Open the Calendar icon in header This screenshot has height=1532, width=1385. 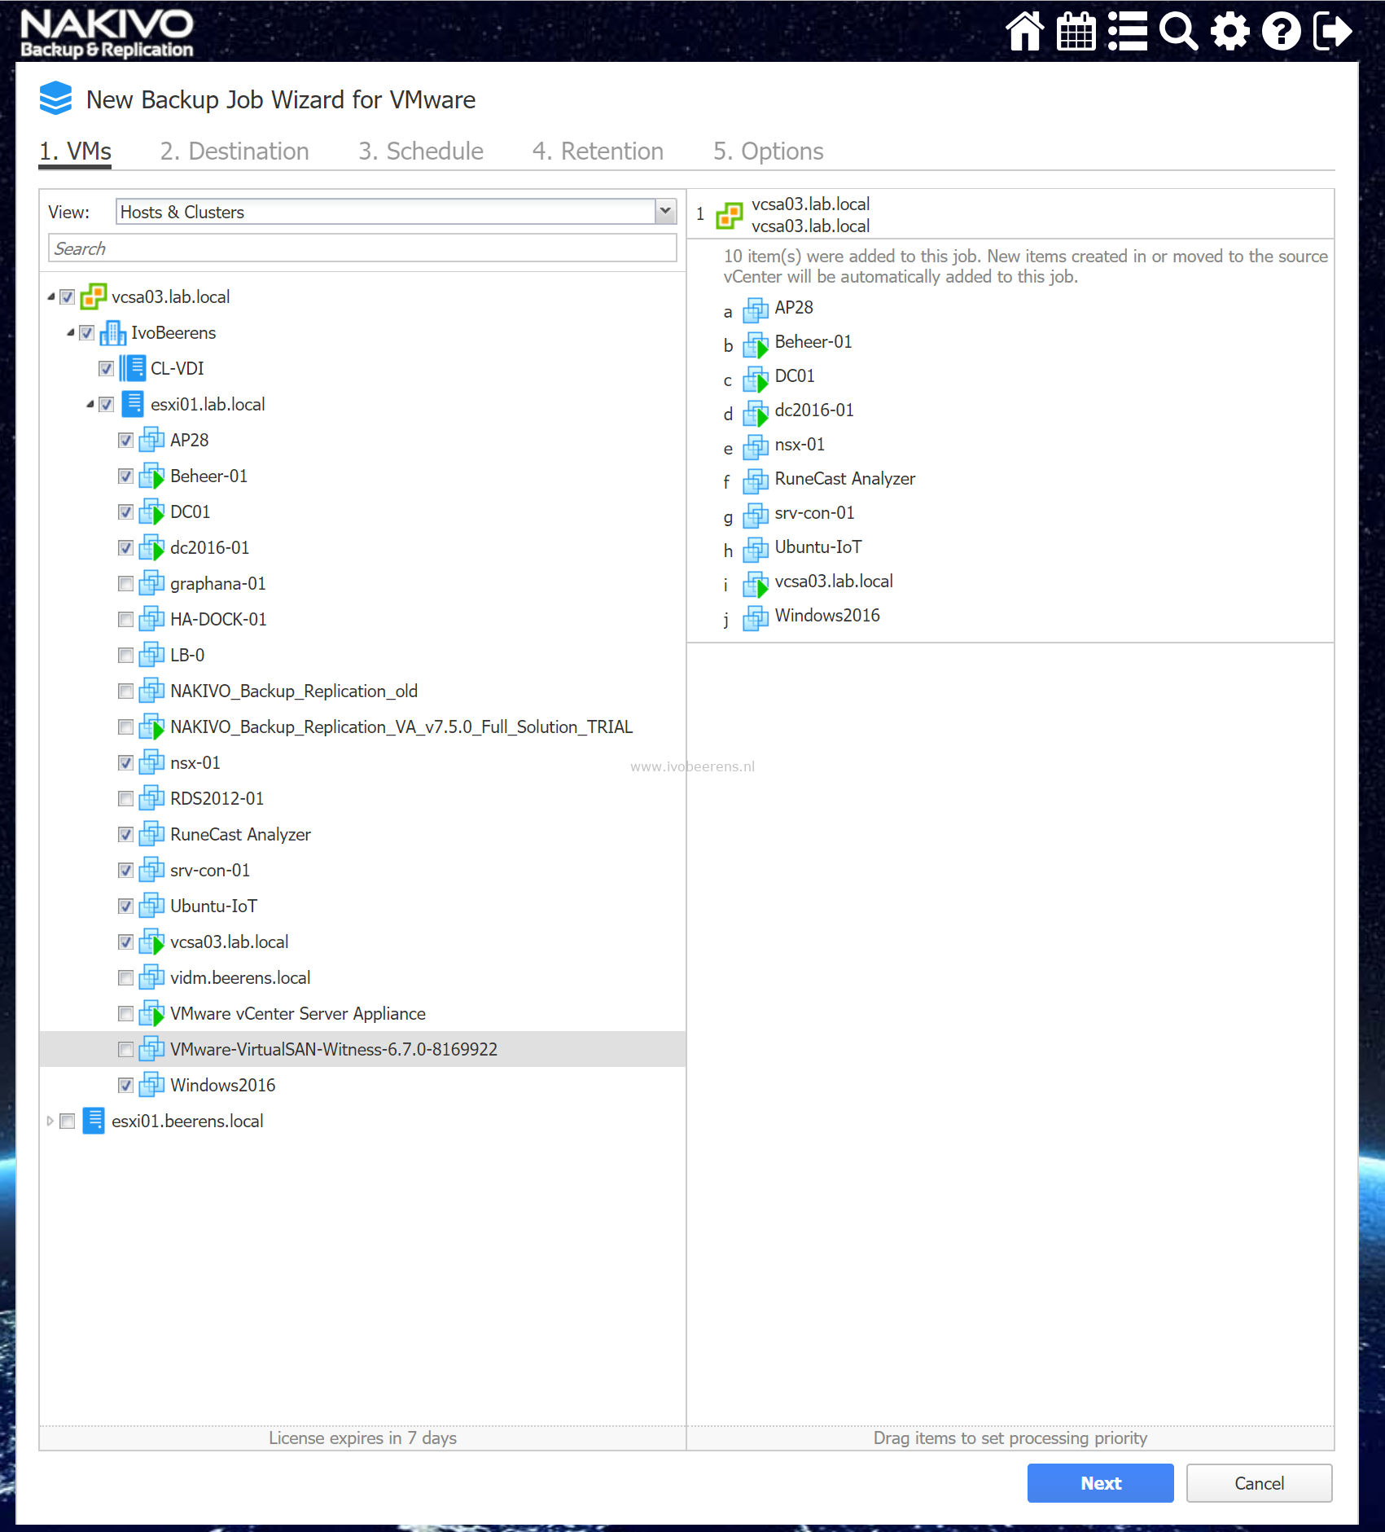(1076, 32)
